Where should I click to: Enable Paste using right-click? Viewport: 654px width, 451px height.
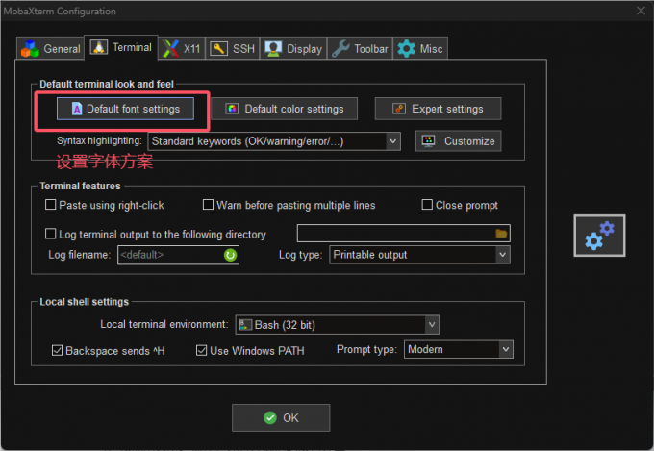point(50,205)
